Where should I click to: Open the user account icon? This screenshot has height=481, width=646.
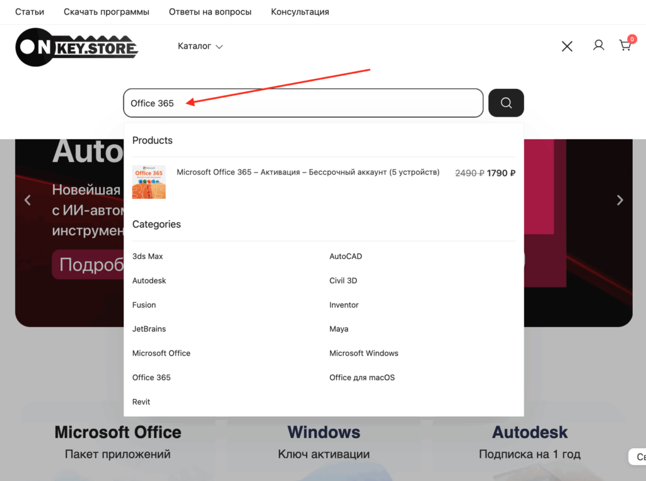599,45
